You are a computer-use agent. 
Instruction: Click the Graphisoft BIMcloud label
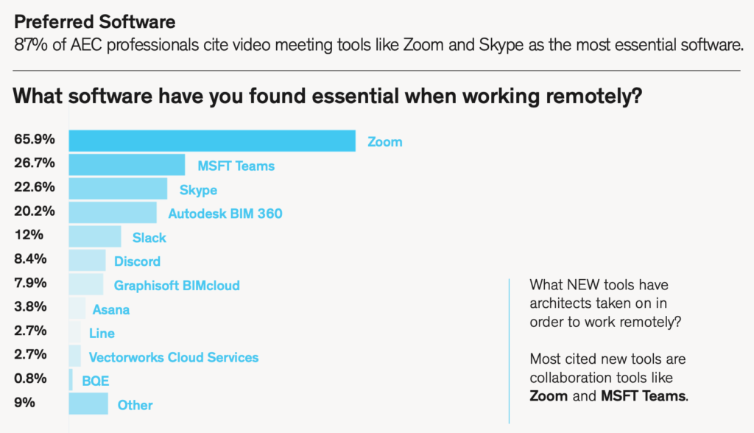pos(177,285)
